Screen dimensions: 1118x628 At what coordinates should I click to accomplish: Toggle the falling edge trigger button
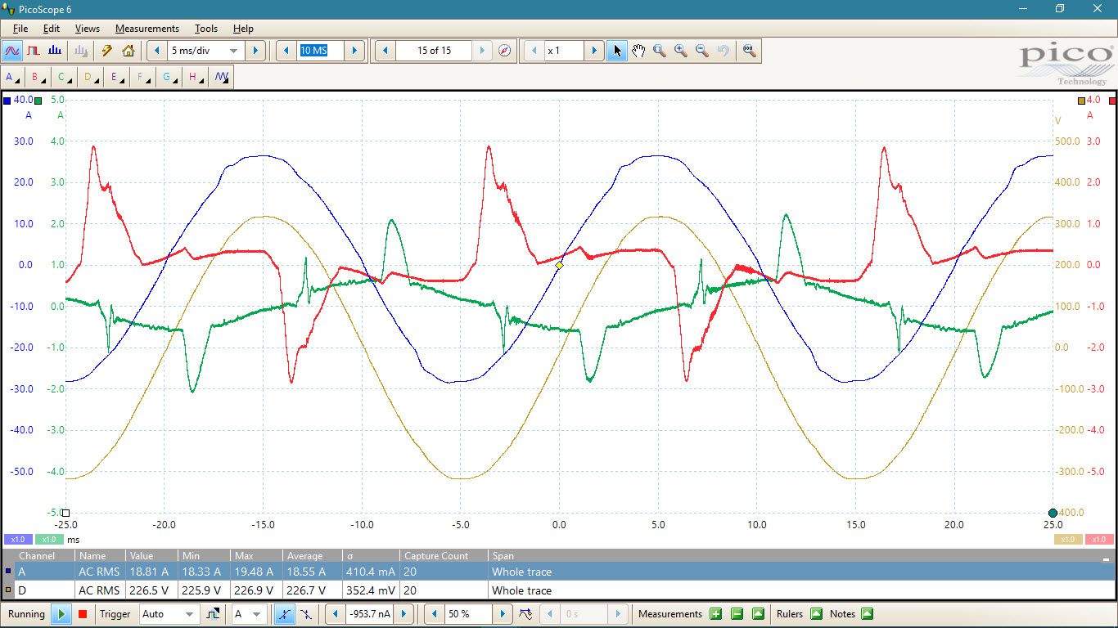305,614
